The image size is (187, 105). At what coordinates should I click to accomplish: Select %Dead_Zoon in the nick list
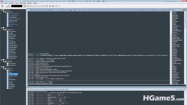pyautogui.click(x=176, y=46)
